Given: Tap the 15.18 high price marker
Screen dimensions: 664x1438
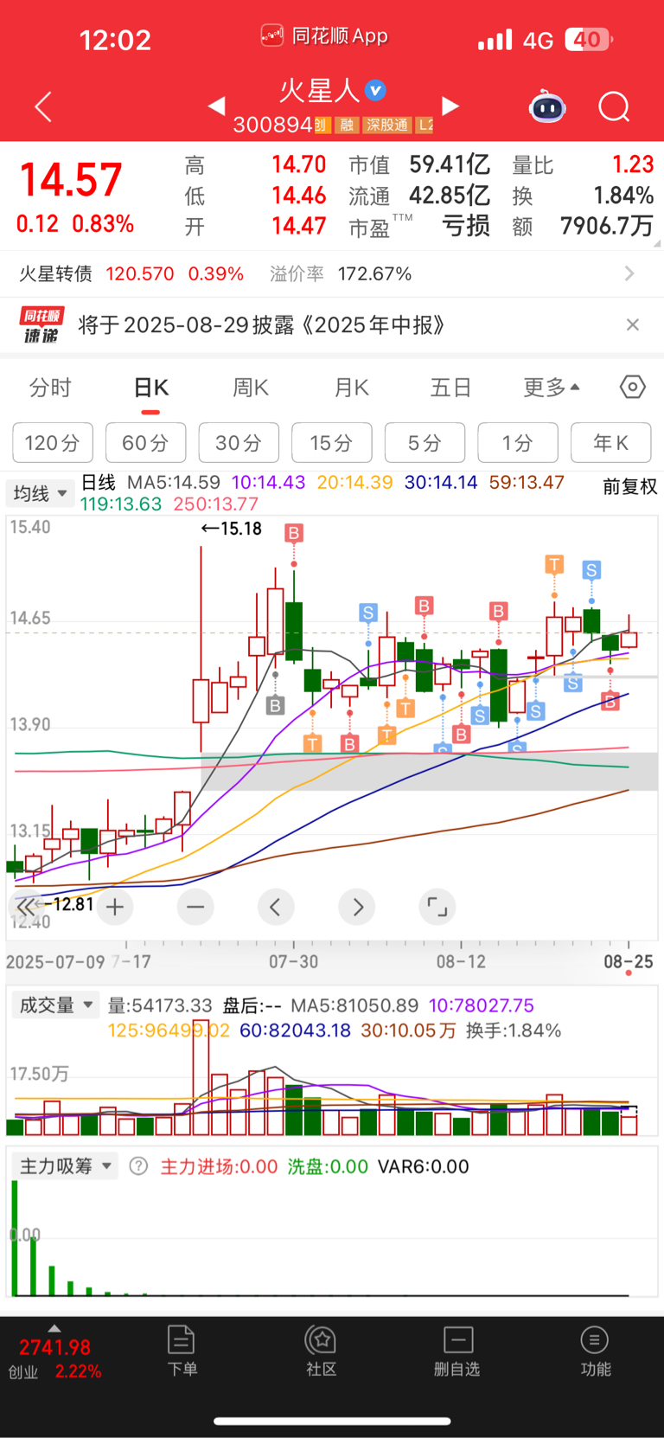Looking at the screenshot, I should tap(231, 529).
